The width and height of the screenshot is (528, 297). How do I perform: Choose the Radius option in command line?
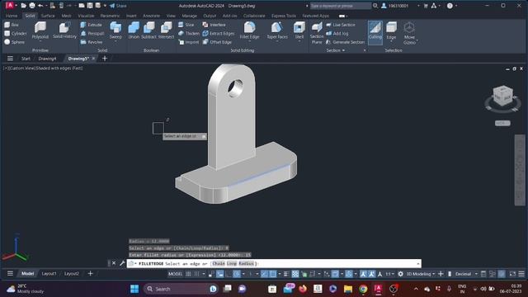246,264
